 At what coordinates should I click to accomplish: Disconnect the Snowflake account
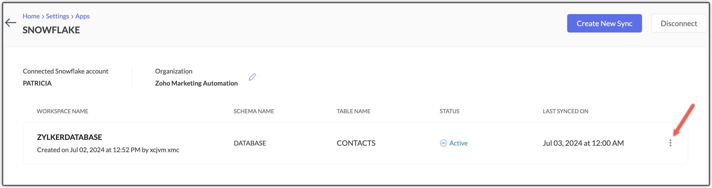679,23
